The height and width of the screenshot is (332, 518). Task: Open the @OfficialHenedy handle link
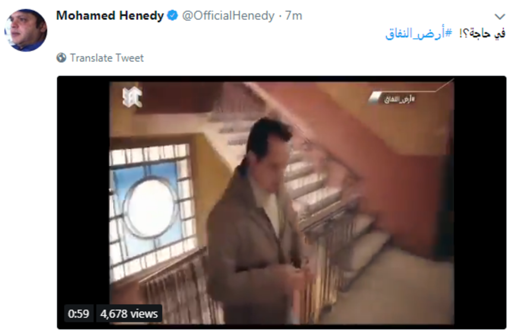pyautogui.click(x=228, y=16)
